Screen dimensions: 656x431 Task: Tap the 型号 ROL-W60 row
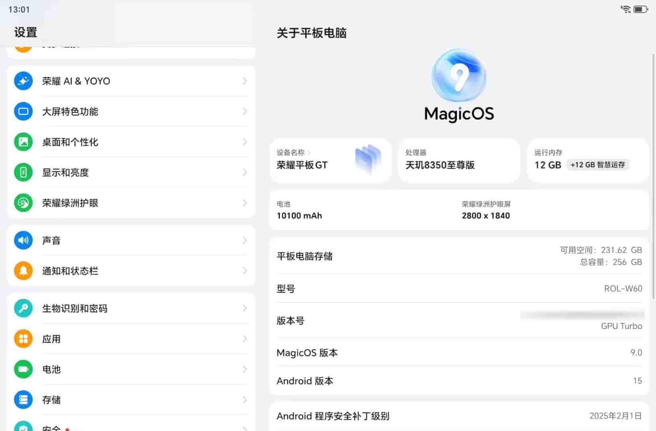459,289
